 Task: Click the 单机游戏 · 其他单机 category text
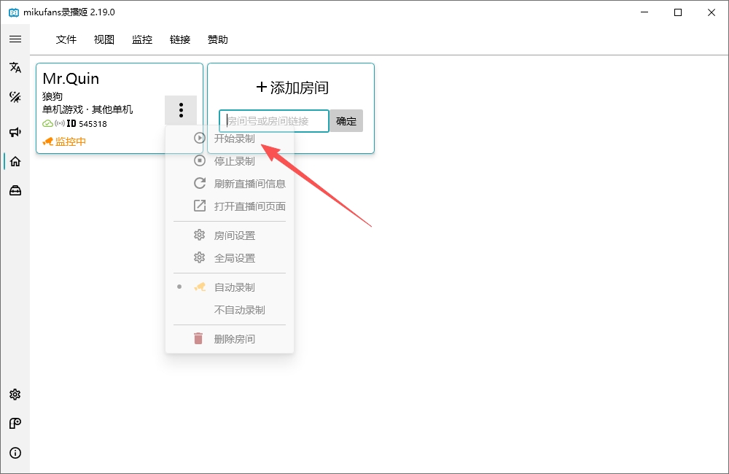click(87, 109)
